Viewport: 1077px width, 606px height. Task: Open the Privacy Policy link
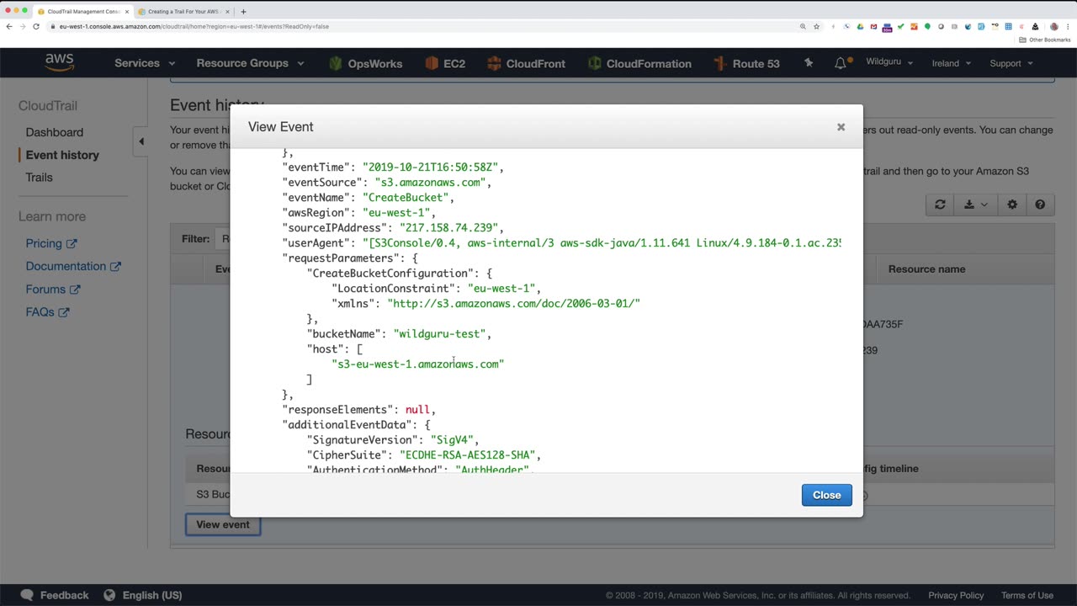(956, 595)
